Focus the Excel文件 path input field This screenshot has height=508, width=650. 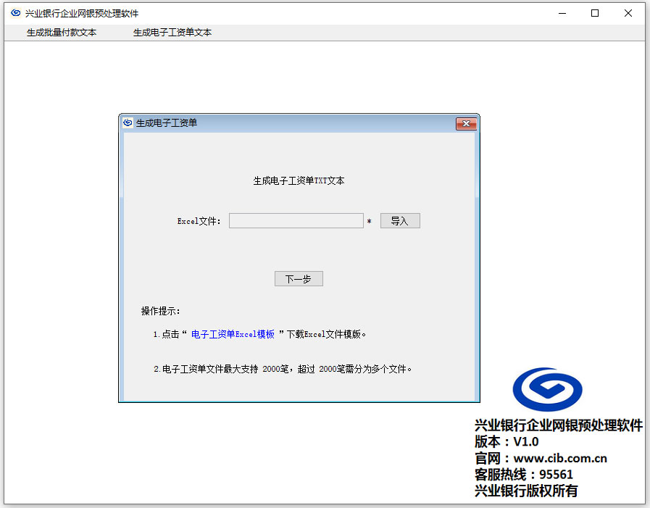coord(296,220)
